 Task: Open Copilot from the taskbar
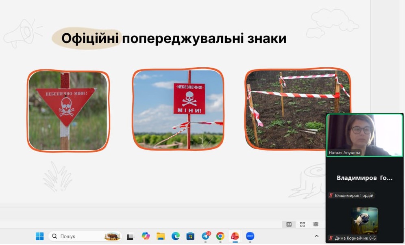click(146, 236)
